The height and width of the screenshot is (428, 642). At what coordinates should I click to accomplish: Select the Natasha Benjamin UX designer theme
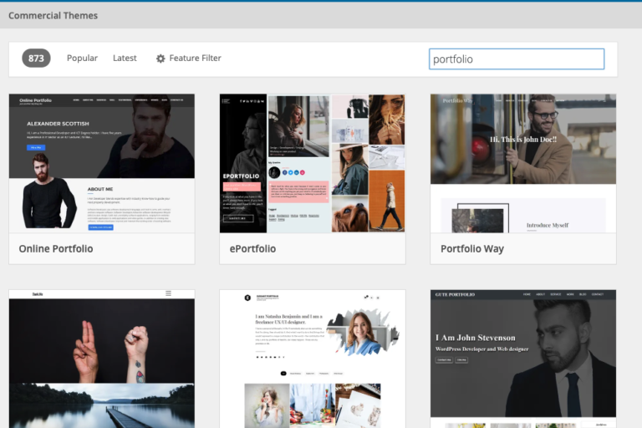pyautogui.click(x=312, y=358)
